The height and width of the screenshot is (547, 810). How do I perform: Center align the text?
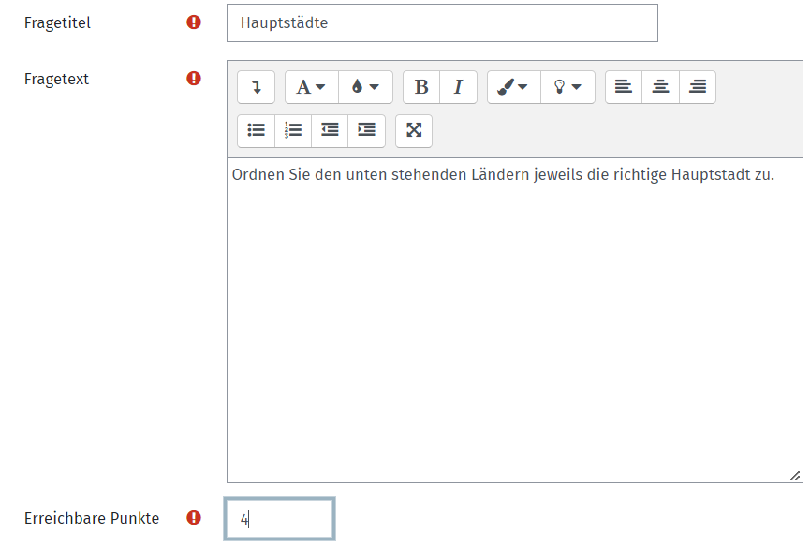click(x=661, y=87)
